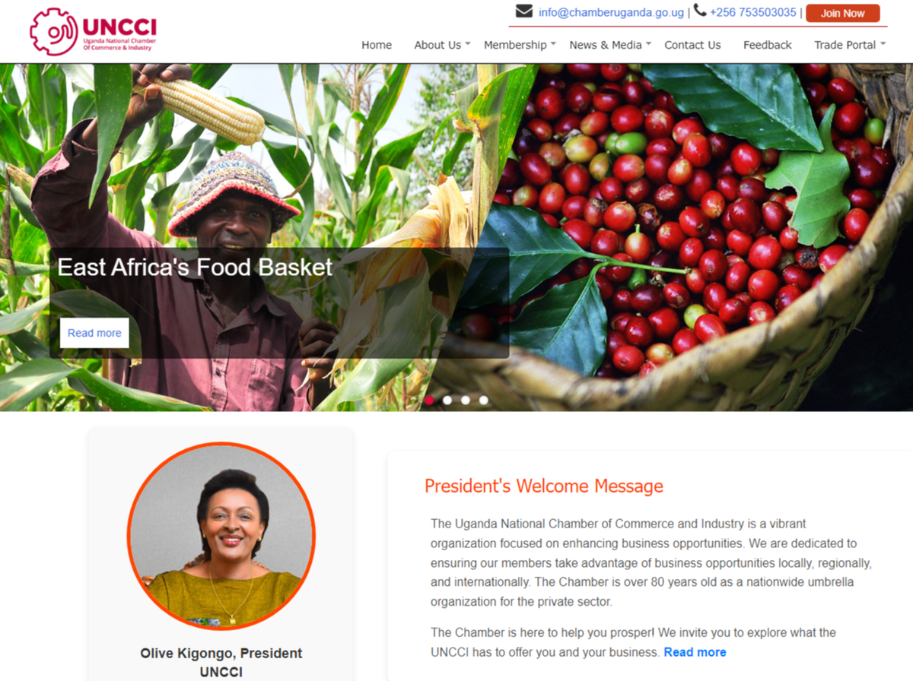Image resolution: width=913 pixels, height=681 pixels.
Task: Open the Feedback menu item
Action: (768, 45)
